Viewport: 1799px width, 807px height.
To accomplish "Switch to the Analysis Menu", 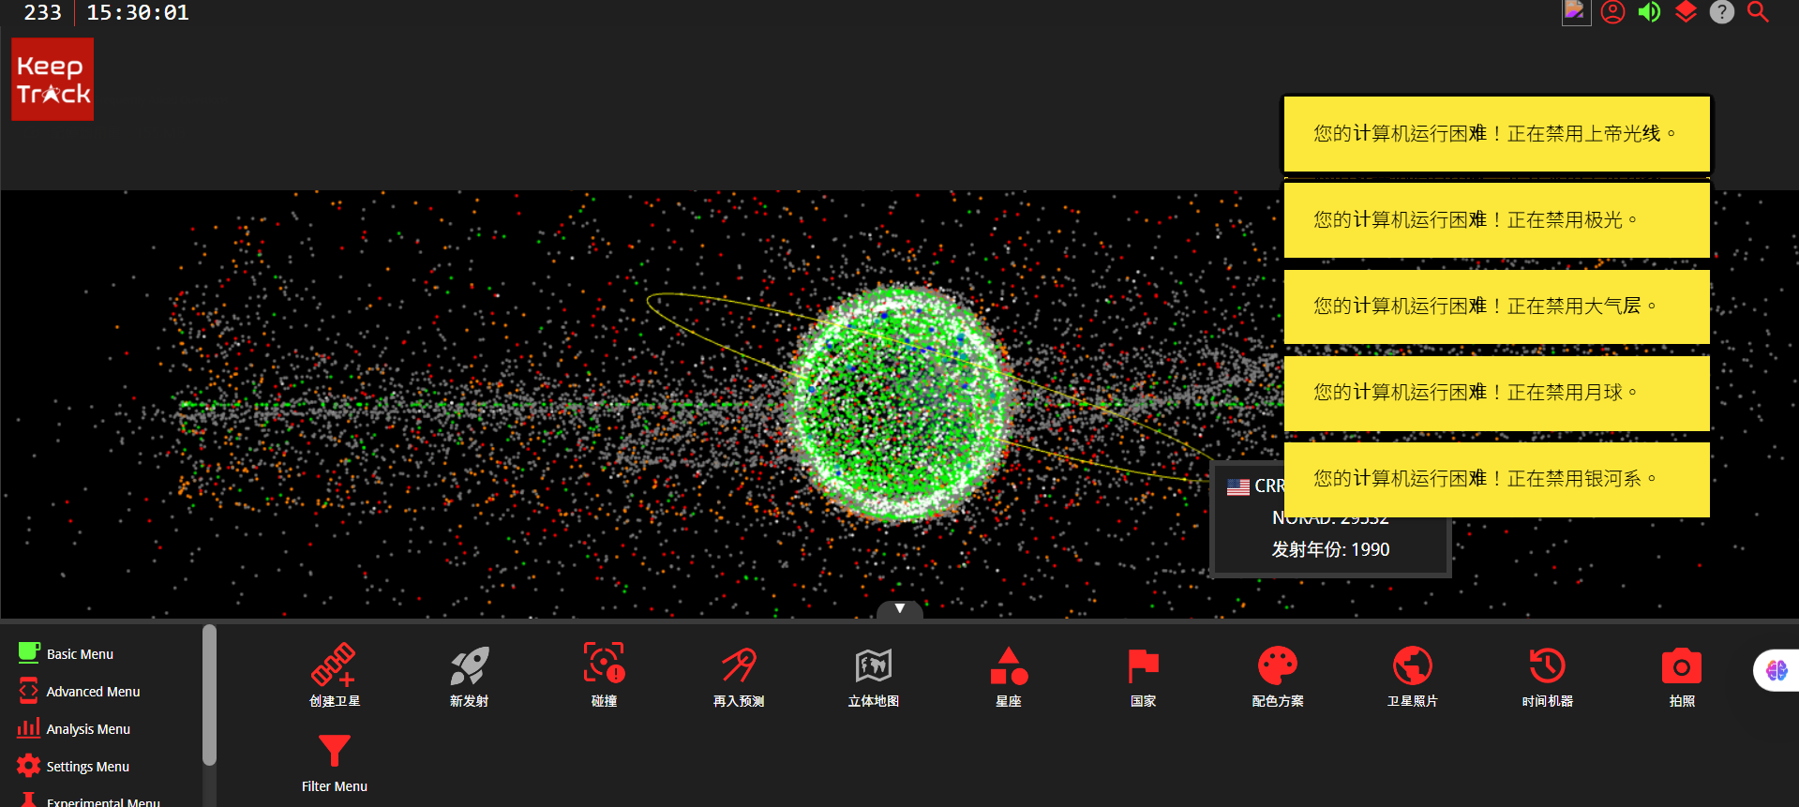I will pyautogui.click(x=87, y=729).
